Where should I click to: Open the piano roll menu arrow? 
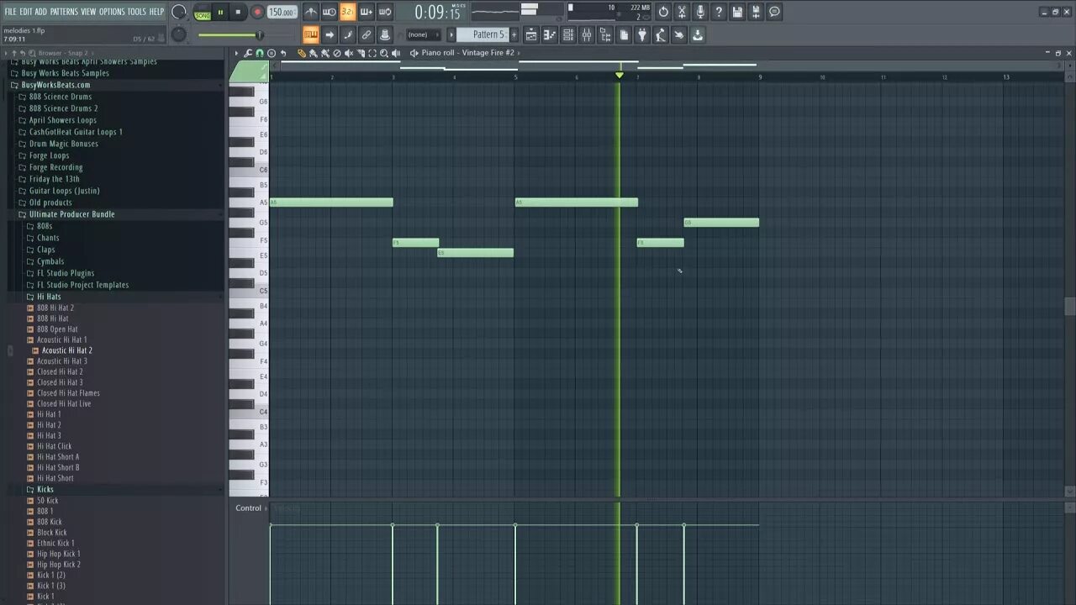[x=236, y=53]
